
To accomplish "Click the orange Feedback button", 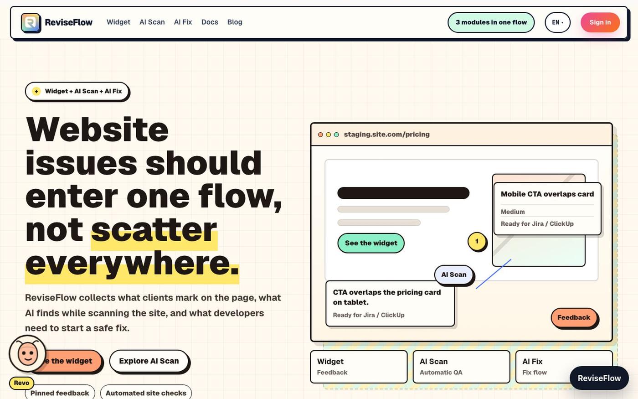I will (x=574, y=317).
